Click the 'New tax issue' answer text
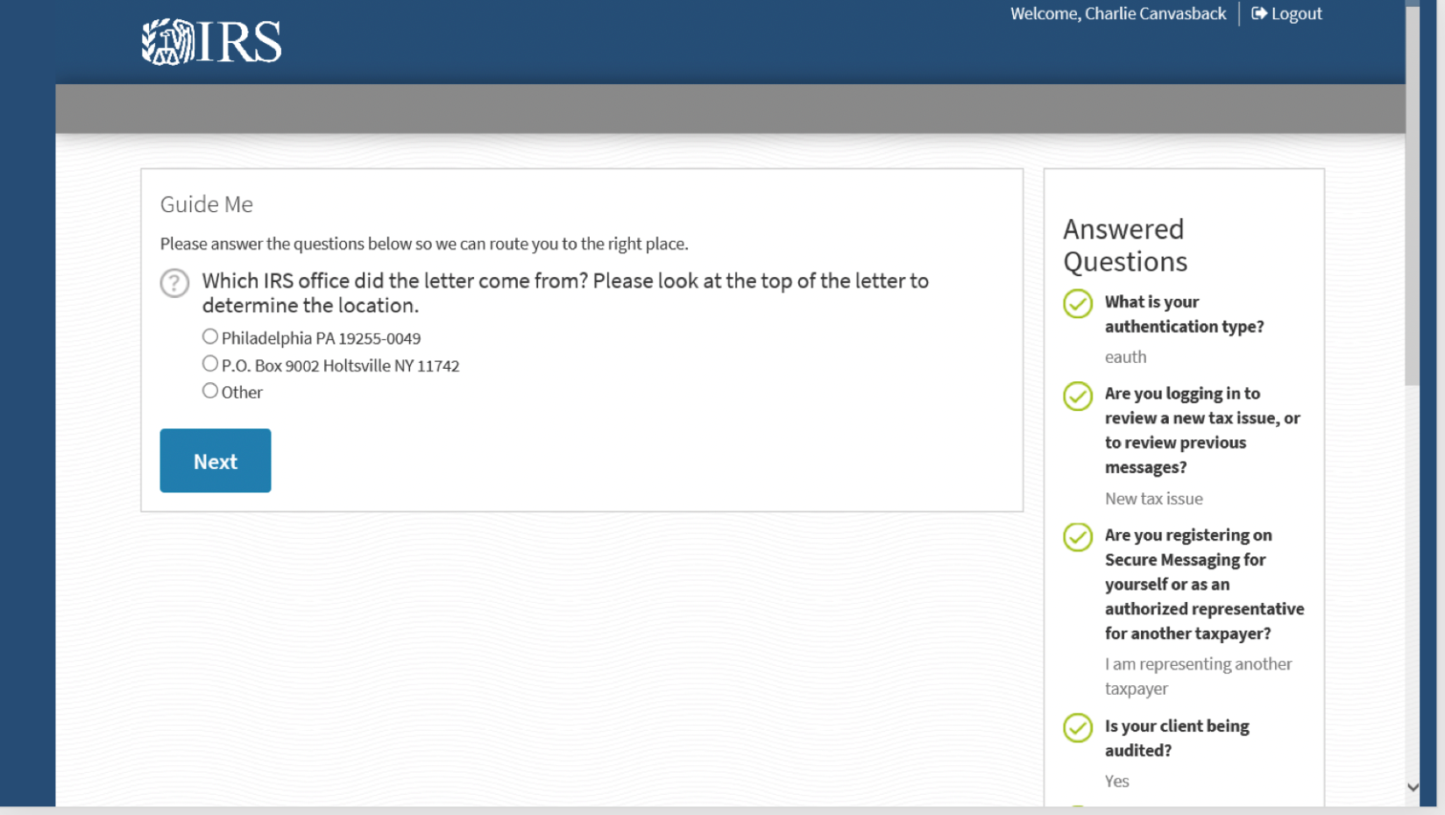The image size is (1445, 815). 1153,499
